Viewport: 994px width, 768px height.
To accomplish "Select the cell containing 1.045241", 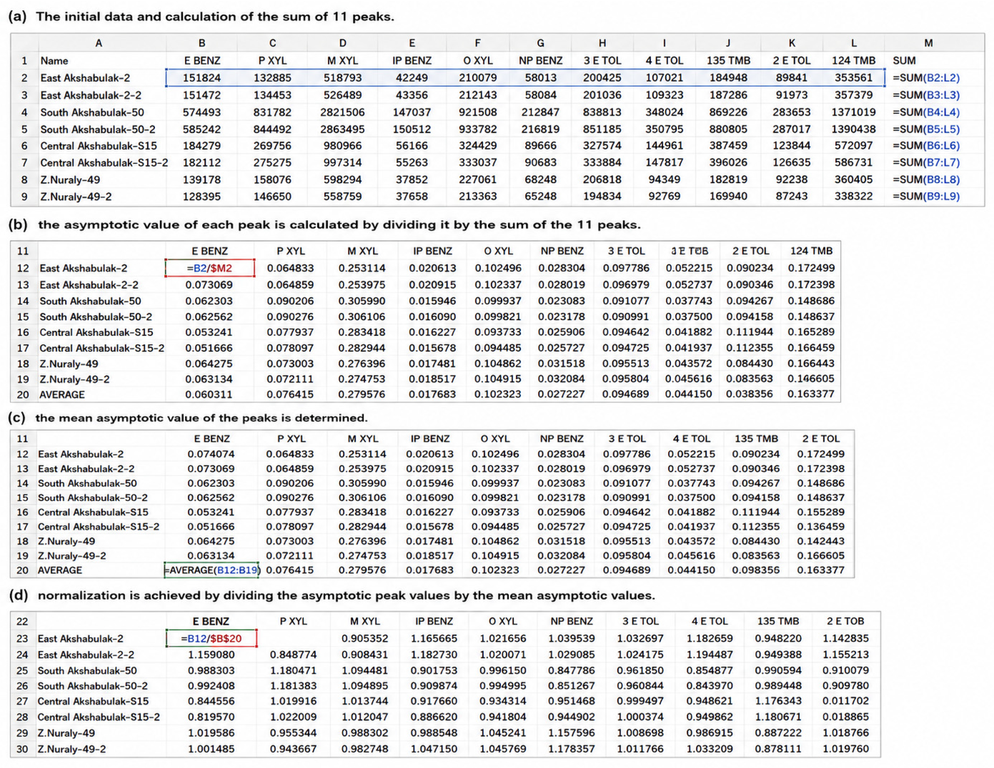I will [502, 733].
